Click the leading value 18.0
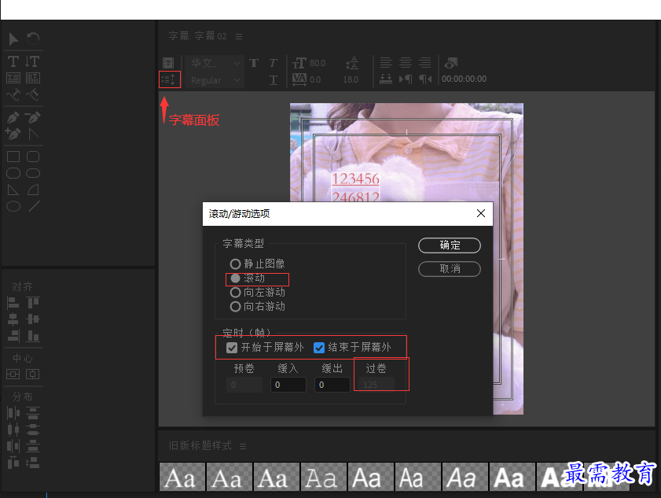Screen dimensions: 661x498 point(351,79)
